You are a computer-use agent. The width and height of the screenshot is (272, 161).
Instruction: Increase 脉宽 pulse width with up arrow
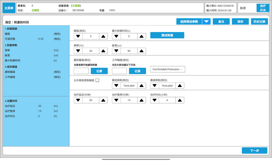click(141, 51)
